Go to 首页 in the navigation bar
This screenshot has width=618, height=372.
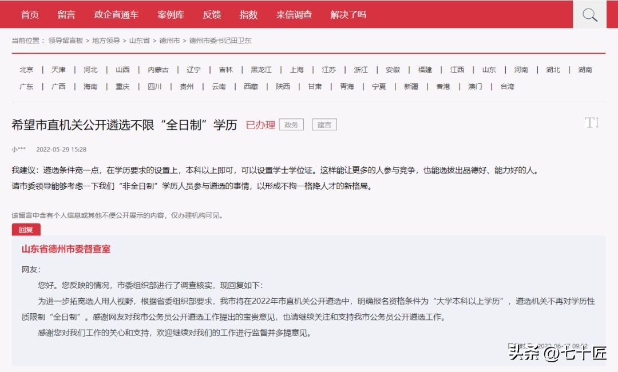coord(30,15)
